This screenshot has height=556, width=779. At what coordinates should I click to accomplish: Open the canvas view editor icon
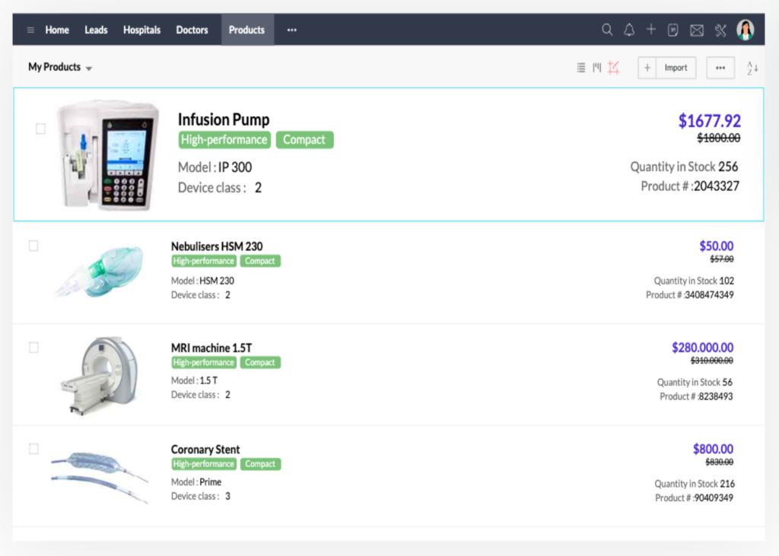click(x=613, y=67)
